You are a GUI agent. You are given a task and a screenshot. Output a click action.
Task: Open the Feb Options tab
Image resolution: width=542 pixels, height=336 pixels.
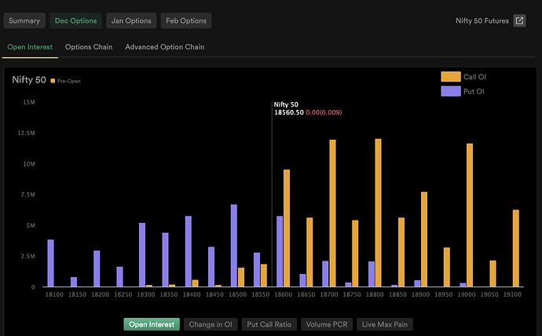[x=186, y=20]
